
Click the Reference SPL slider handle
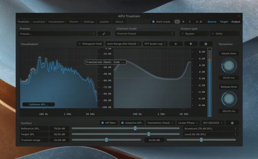click(x=135, y=128)
